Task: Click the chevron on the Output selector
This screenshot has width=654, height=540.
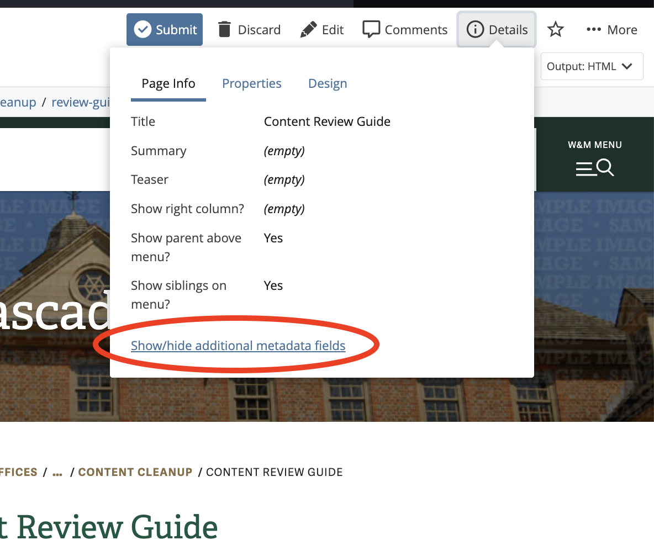Action: 628,66
